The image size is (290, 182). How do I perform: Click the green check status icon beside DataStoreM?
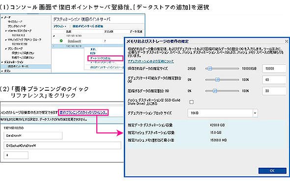(x=61, y=41)
